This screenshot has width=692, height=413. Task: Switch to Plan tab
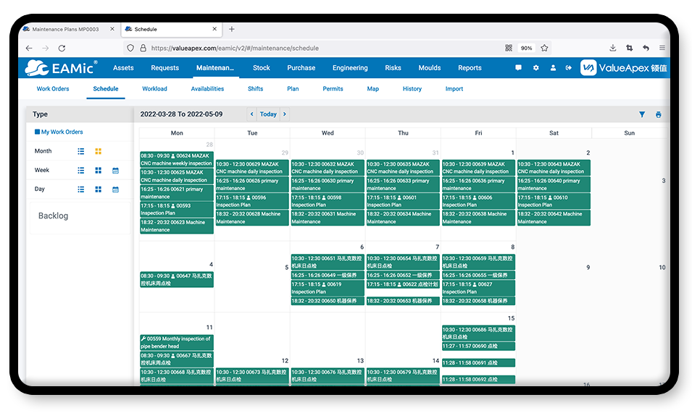pyautogui.click(x=293, y=88)
